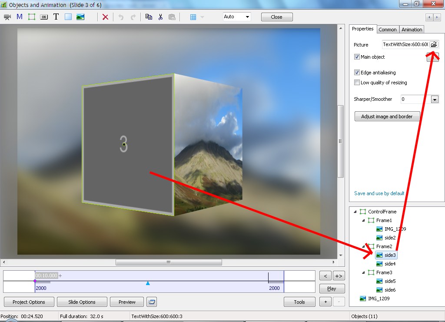
Task: Cut the selection with the scissors icon
Action: 160,17
